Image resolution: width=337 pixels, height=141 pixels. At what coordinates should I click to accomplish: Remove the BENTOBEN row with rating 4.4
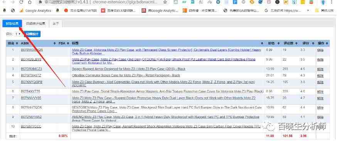[320, 108]
